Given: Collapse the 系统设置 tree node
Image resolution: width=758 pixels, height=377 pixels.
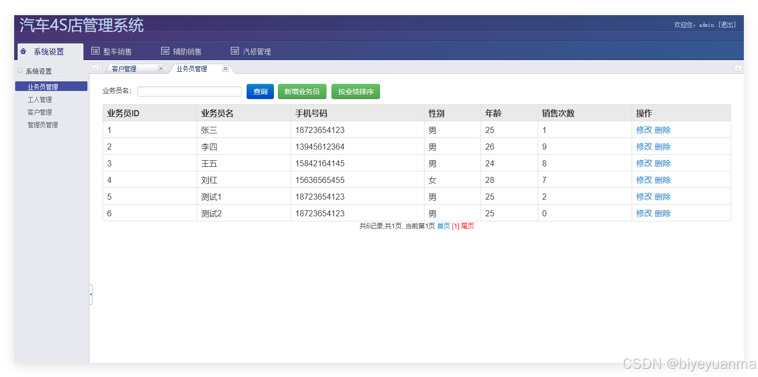Looking at the screenshot, I should click(x=21, y=71).
